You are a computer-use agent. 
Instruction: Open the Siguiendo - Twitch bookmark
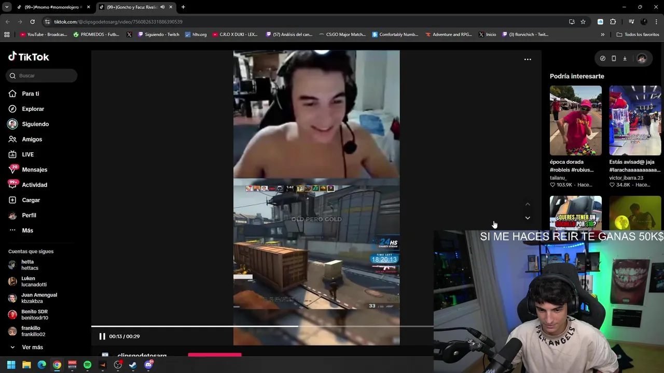coord(159,35)
